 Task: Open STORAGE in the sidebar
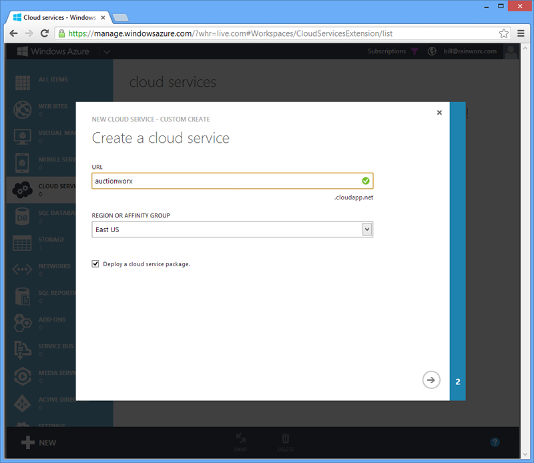point(51,240)
